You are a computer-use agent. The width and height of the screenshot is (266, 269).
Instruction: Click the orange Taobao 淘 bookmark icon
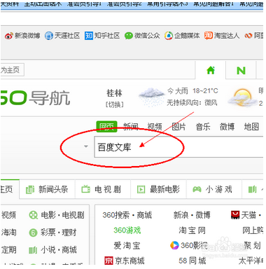pyautogui.click(x=209, y=36)
